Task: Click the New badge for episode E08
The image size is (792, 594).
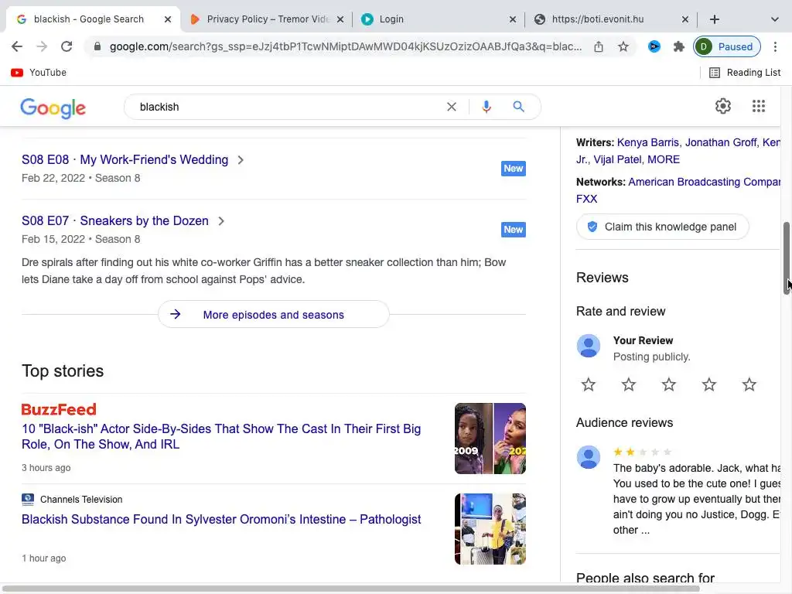Action: tap(514, 169)
